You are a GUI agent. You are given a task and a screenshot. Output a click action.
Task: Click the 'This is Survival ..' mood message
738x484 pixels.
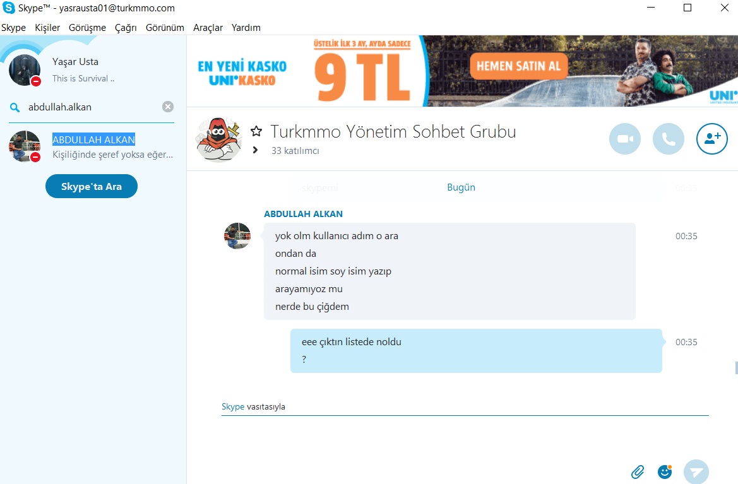(83, 78)
